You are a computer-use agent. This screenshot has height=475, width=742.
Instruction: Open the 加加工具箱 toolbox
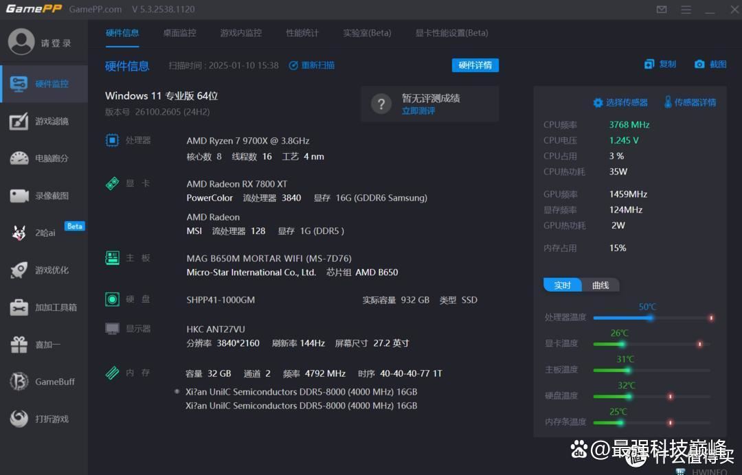44,308
